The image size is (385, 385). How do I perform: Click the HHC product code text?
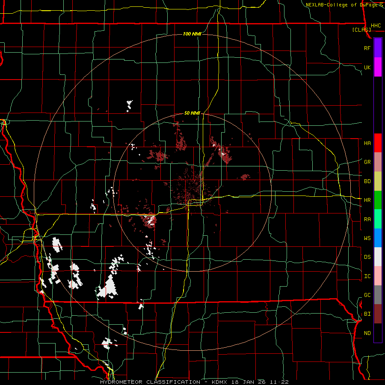(x=376, y=26)
